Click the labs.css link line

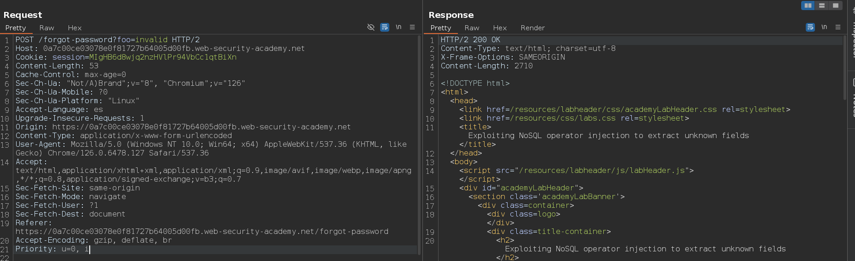point(574,118)
